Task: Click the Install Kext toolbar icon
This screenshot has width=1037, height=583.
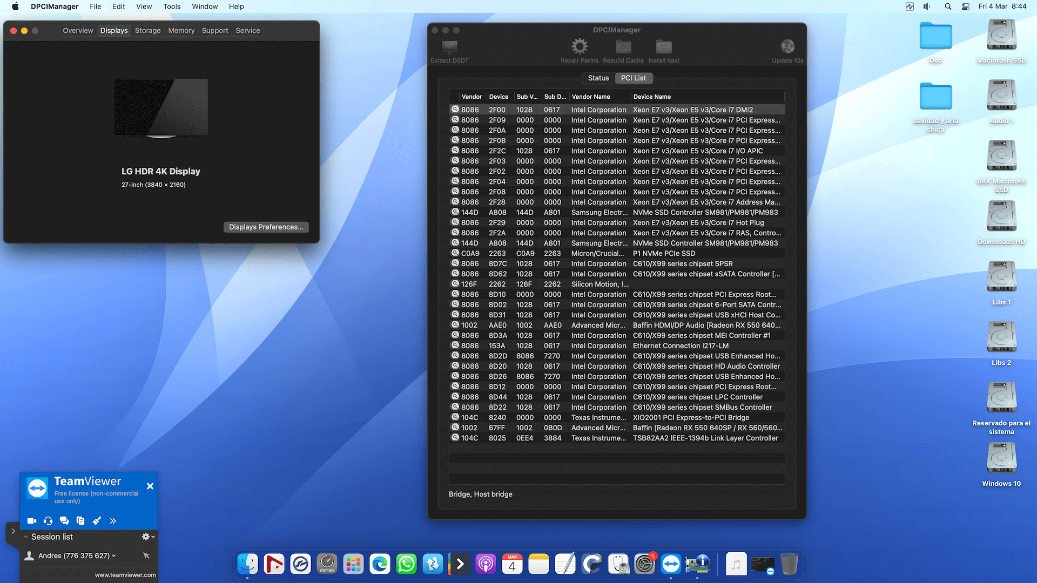Action: pyautogui.click(x=664, y=46)
